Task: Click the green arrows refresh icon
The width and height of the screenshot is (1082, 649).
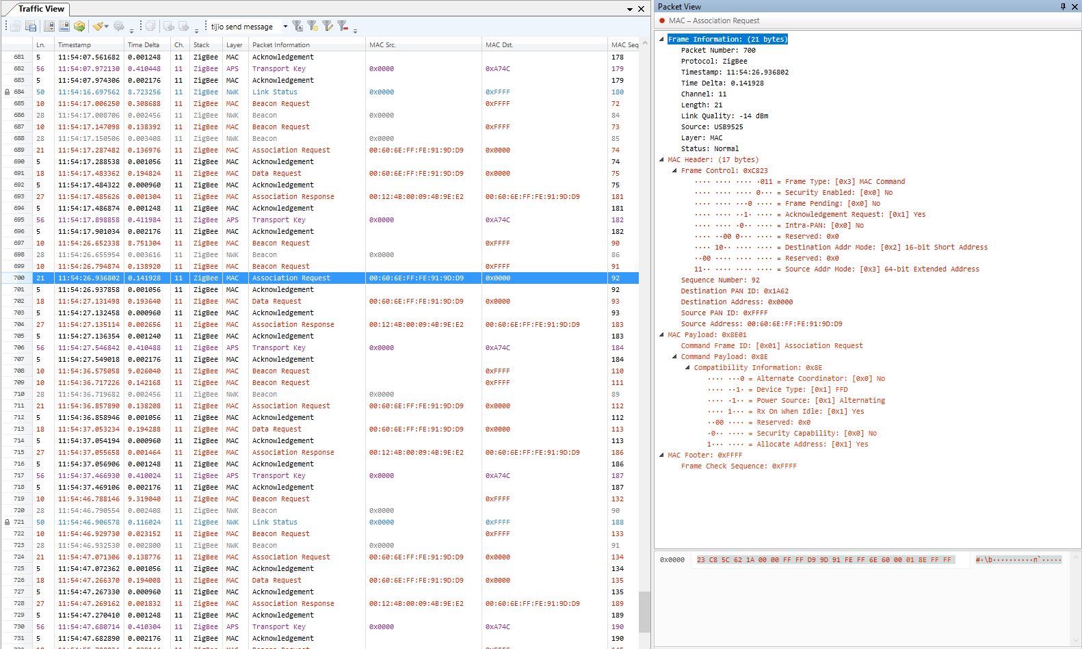Action: [80, 26]
